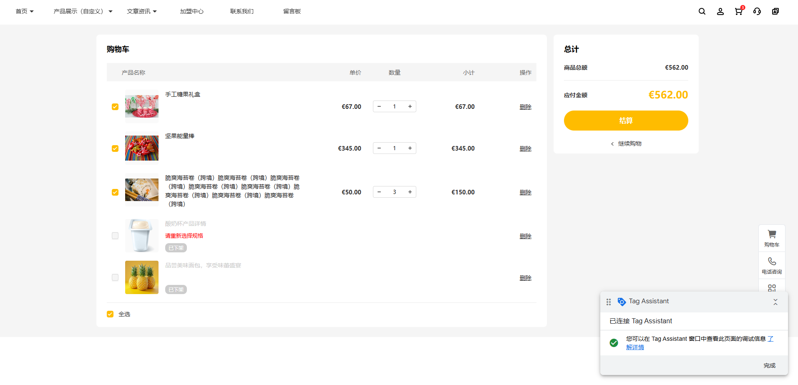Click the customer service headset icon
Screen dimensions: 798x385
coord(757,12)
